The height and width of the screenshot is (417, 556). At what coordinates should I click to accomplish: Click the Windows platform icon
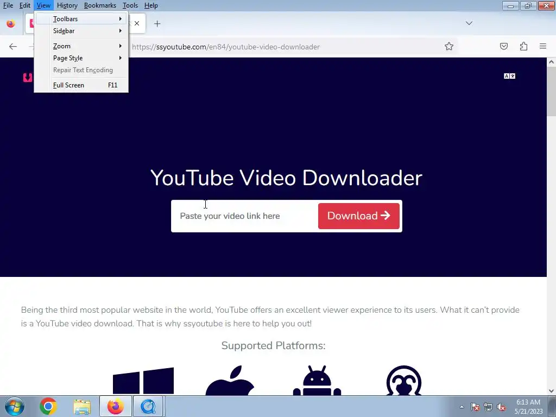click(x=143, y=381)
